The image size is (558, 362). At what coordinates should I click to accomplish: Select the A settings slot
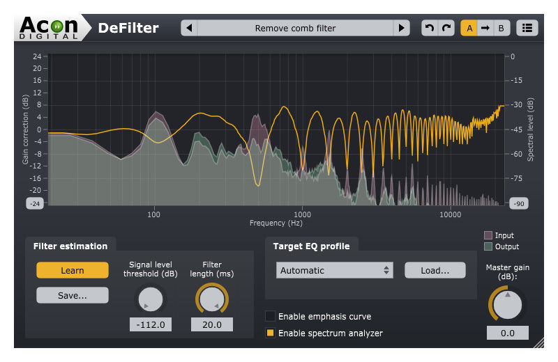tap(469, 29)
